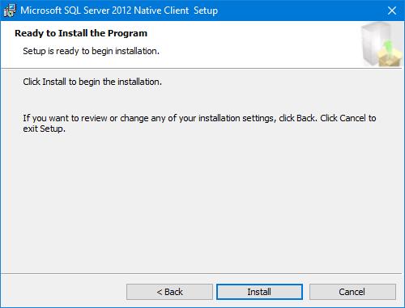Go back with the < Back button
Image resolution: width=405 pixels, height=308 pixels.
coord(169,292)
